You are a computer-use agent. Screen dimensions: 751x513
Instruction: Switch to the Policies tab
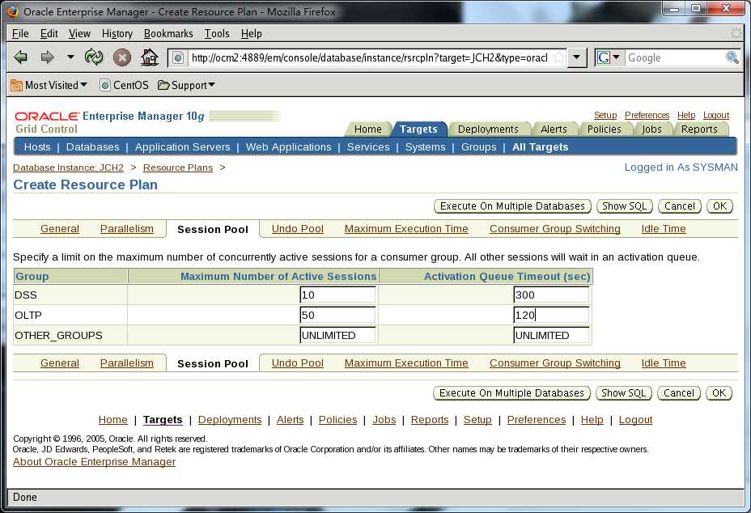click(x=604, y=129)
